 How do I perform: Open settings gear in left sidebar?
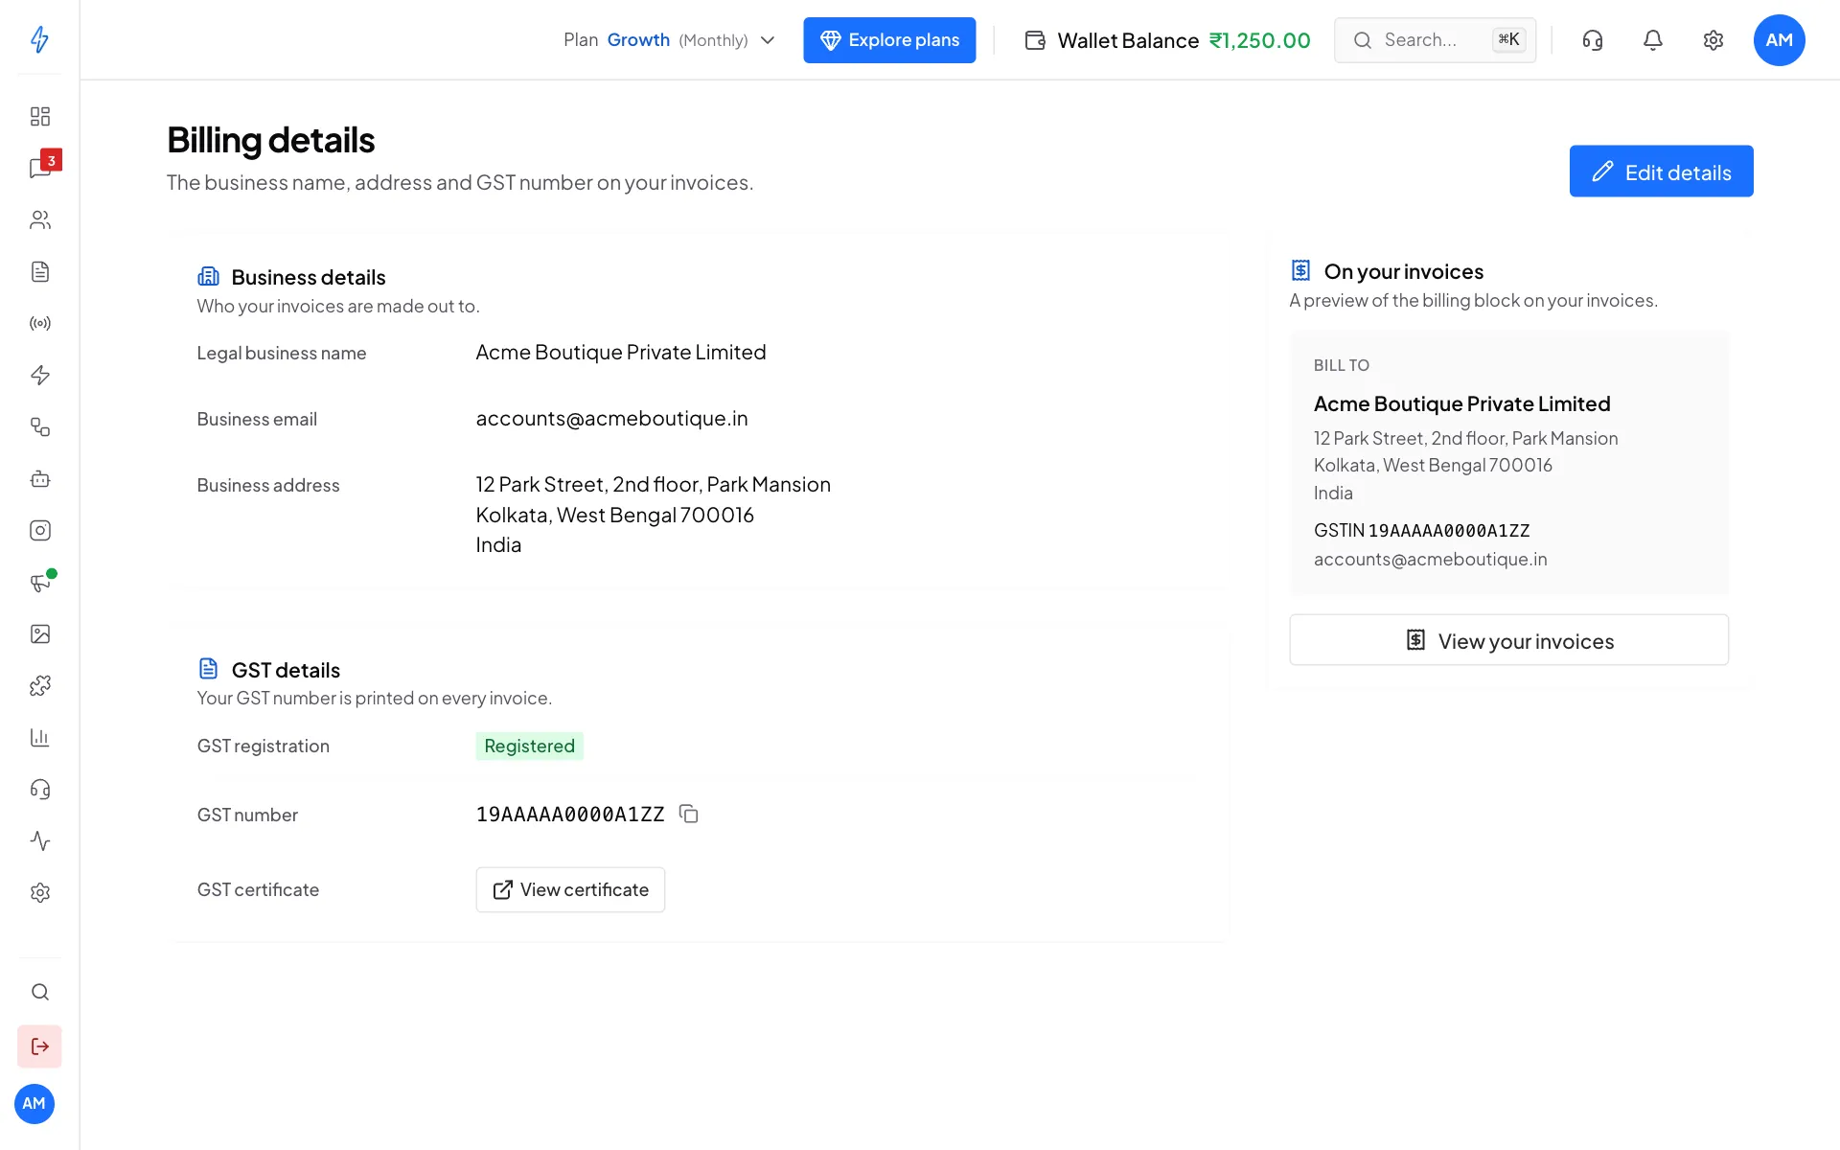[x=39, y=892]
